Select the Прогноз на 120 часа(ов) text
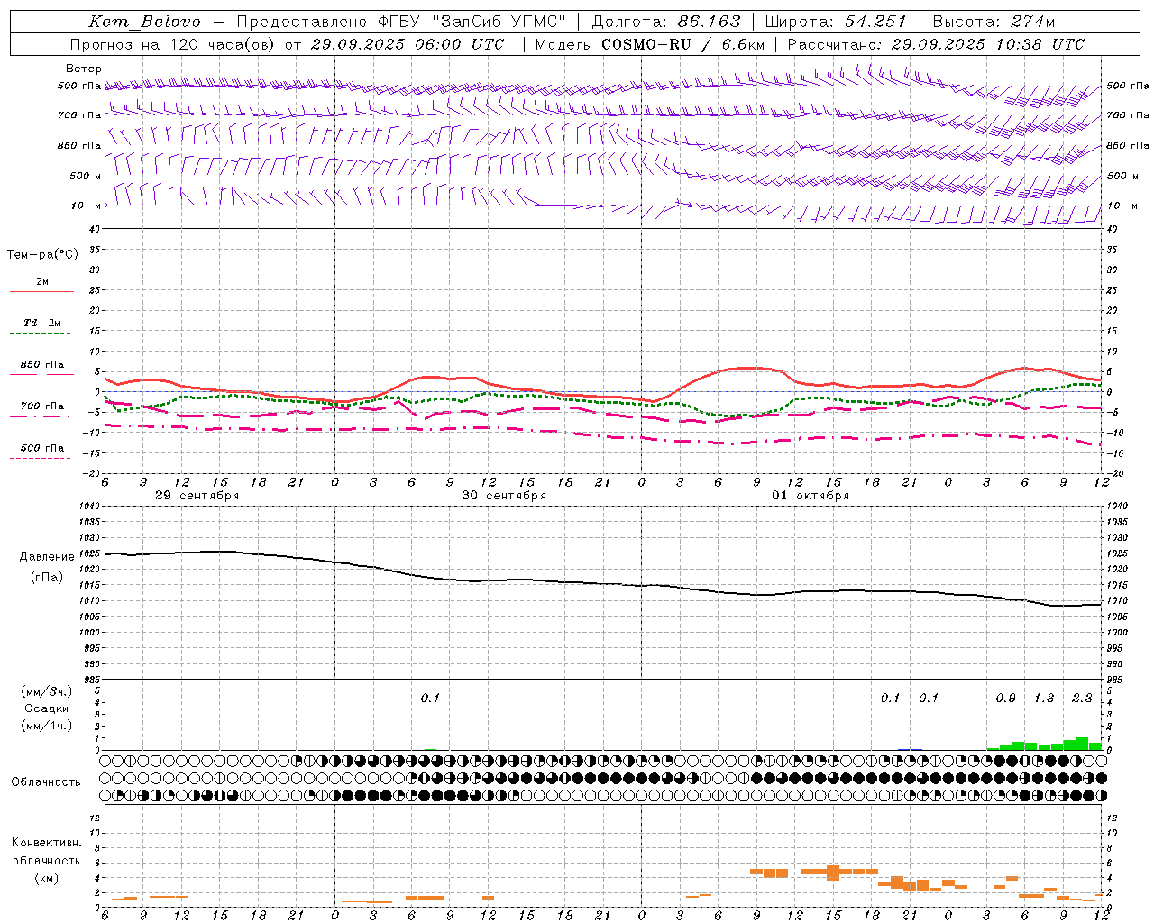 173,44
